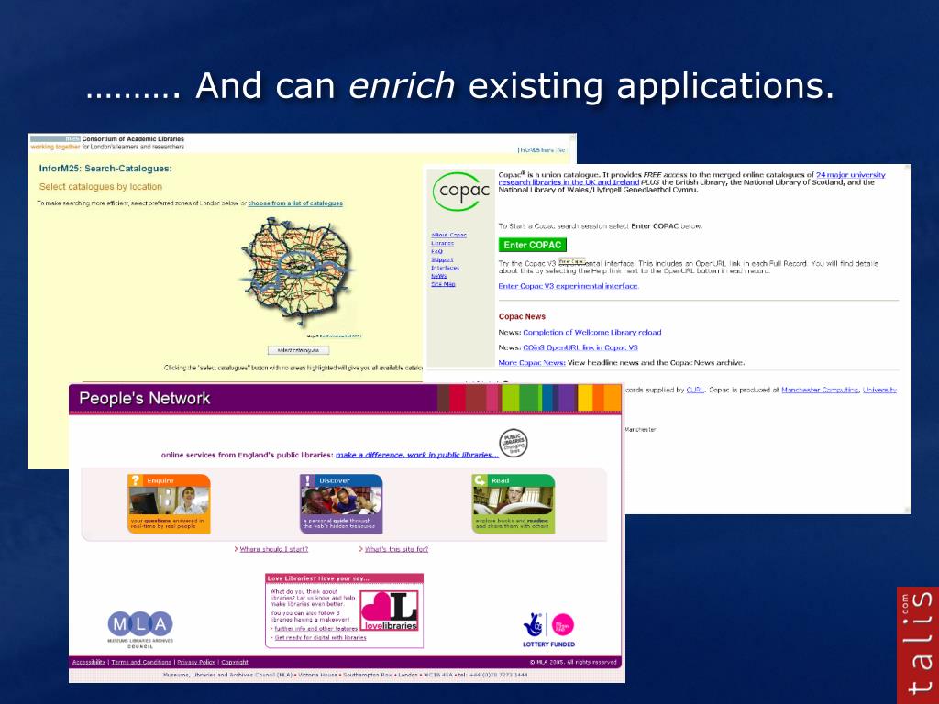Click the lovelibraries heart logo

pyautogui.click(x=389, y=610)
